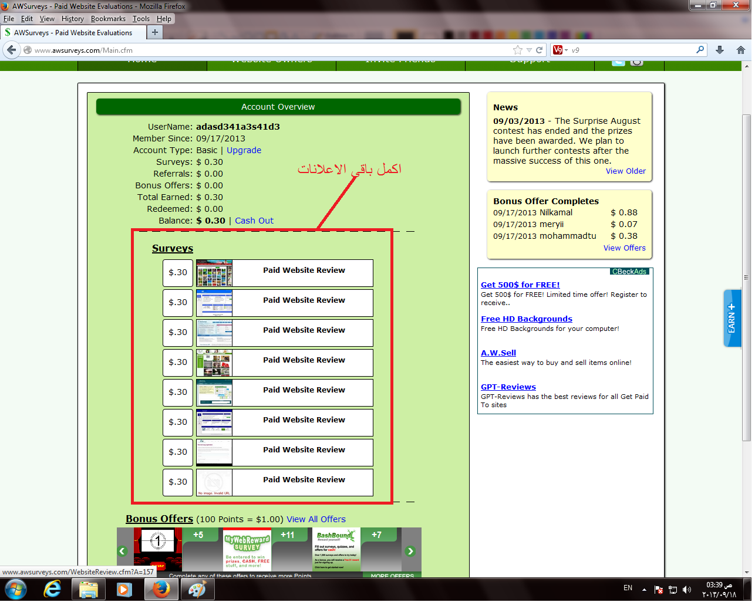The width and height of the screenshot is (755, 609).
Task: Open the network tray icon
Action: pyautogui.click(x=673, y=589)
